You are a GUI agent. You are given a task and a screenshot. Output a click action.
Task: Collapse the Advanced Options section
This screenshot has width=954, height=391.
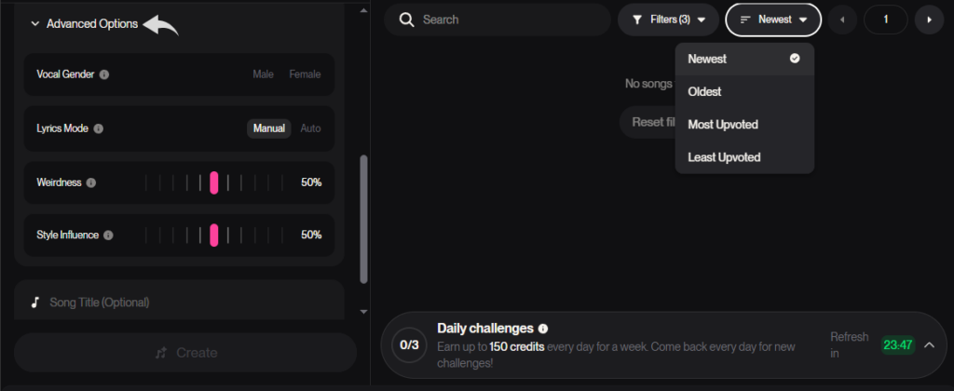tap(35, 24)
